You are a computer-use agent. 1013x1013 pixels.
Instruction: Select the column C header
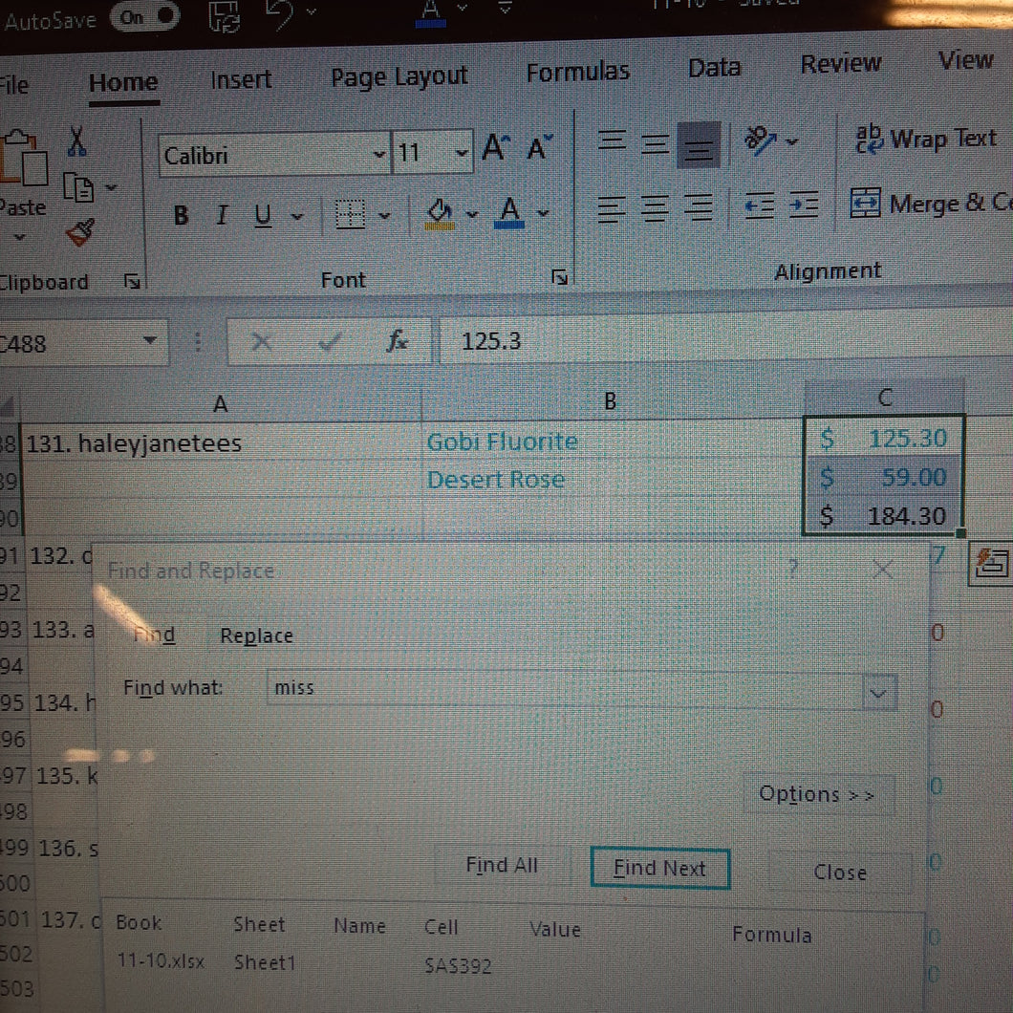[x=884, y=397]
